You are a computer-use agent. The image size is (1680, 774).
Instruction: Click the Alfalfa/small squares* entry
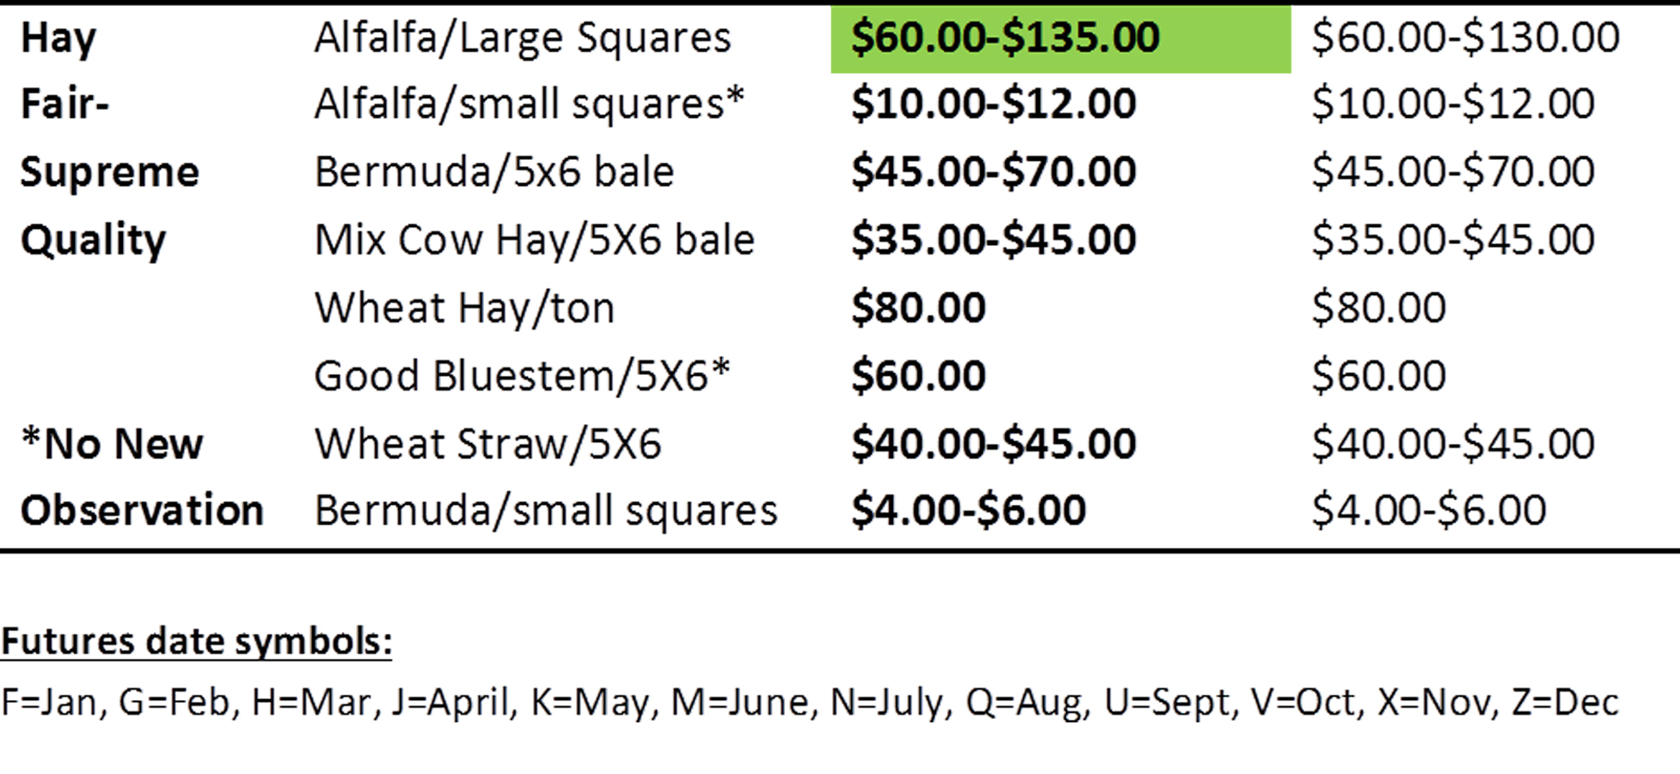coord(529,105)
